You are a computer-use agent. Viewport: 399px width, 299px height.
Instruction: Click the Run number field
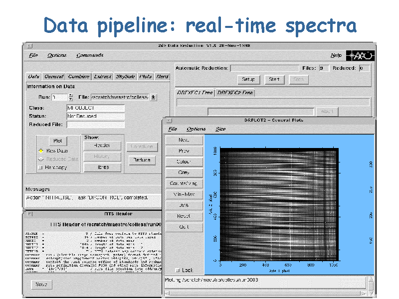(59, 97)
